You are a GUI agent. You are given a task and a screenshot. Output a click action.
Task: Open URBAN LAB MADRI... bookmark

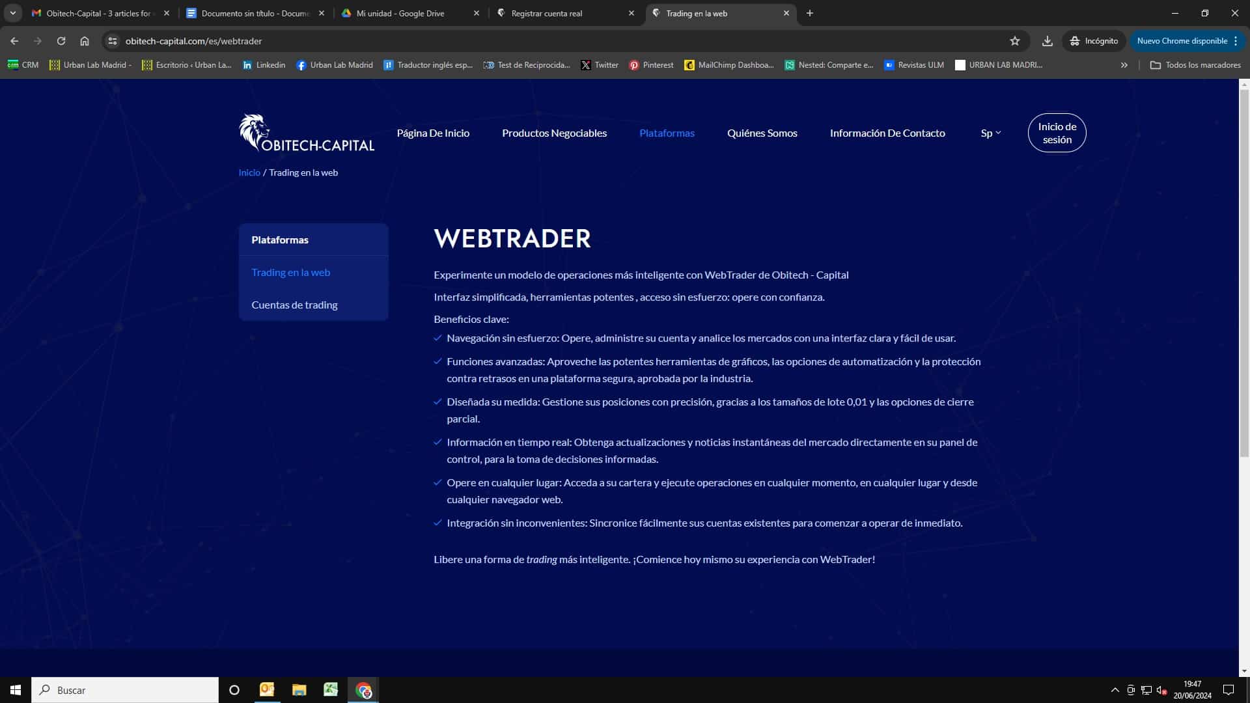[999, 65]
